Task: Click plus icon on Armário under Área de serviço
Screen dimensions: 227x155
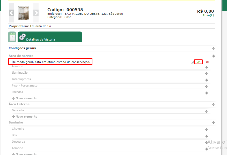Action: (x=207, y=67)
